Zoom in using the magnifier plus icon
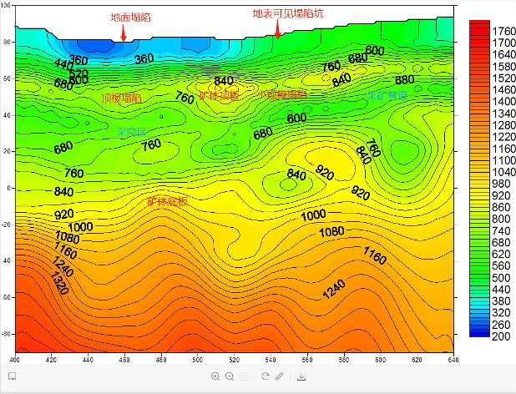 click(215, 376)
